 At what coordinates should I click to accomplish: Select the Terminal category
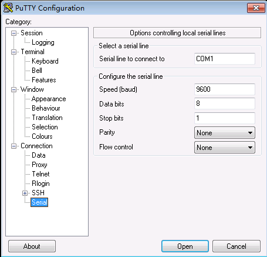[32, 52]
